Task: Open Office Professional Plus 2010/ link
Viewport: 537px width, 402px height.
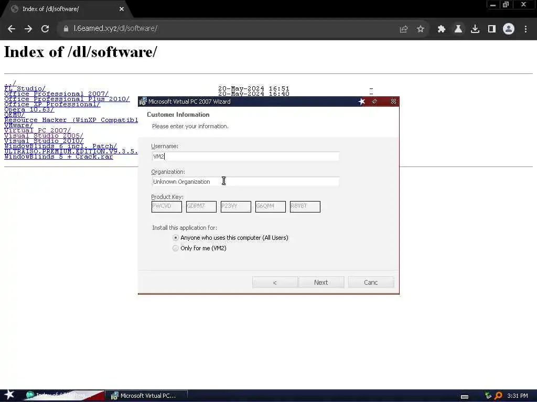Action: click(67, 99)
